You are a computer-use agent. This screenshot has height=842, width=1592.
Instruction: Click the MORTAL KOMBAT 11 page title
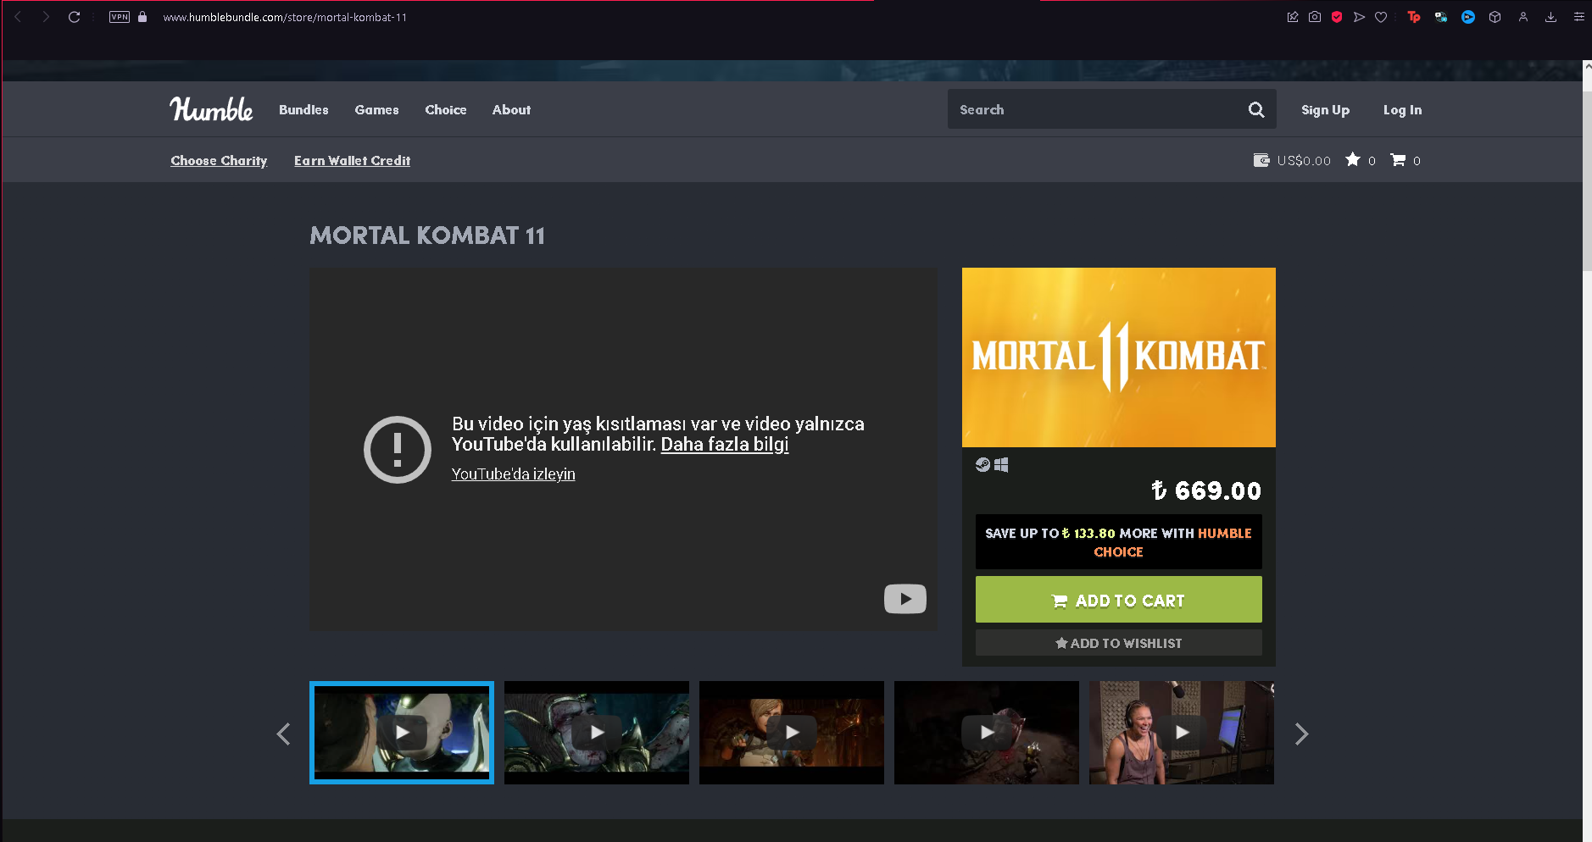427,235
